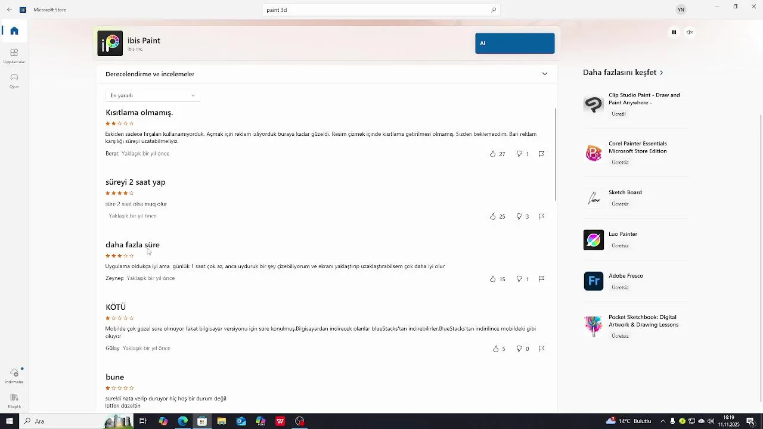
Task: Open the Uygulamalar section in the sidebar
Action: [14, 56]
